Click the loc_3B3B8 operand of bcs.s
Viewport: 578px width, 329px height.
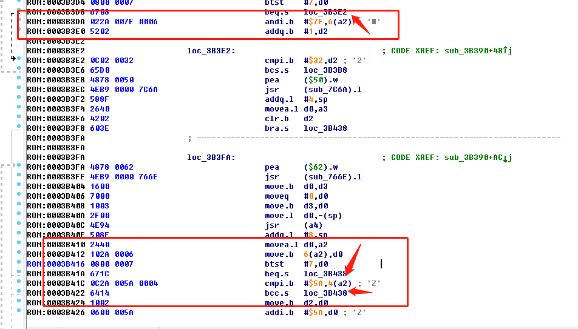click(325, 70)
